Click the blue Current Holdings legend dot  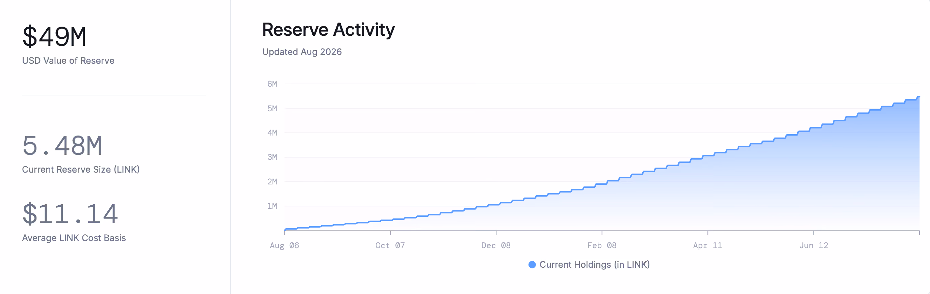[532, 265]
